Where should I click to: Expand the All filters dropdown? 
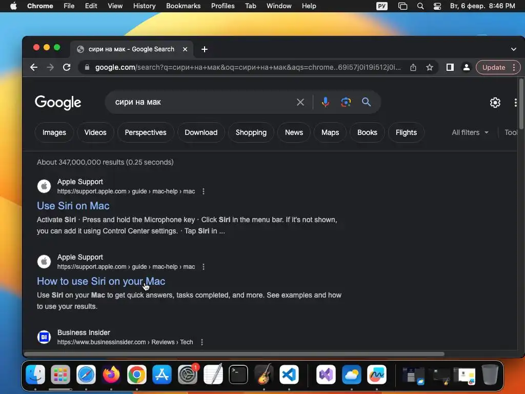coord(470,133)
